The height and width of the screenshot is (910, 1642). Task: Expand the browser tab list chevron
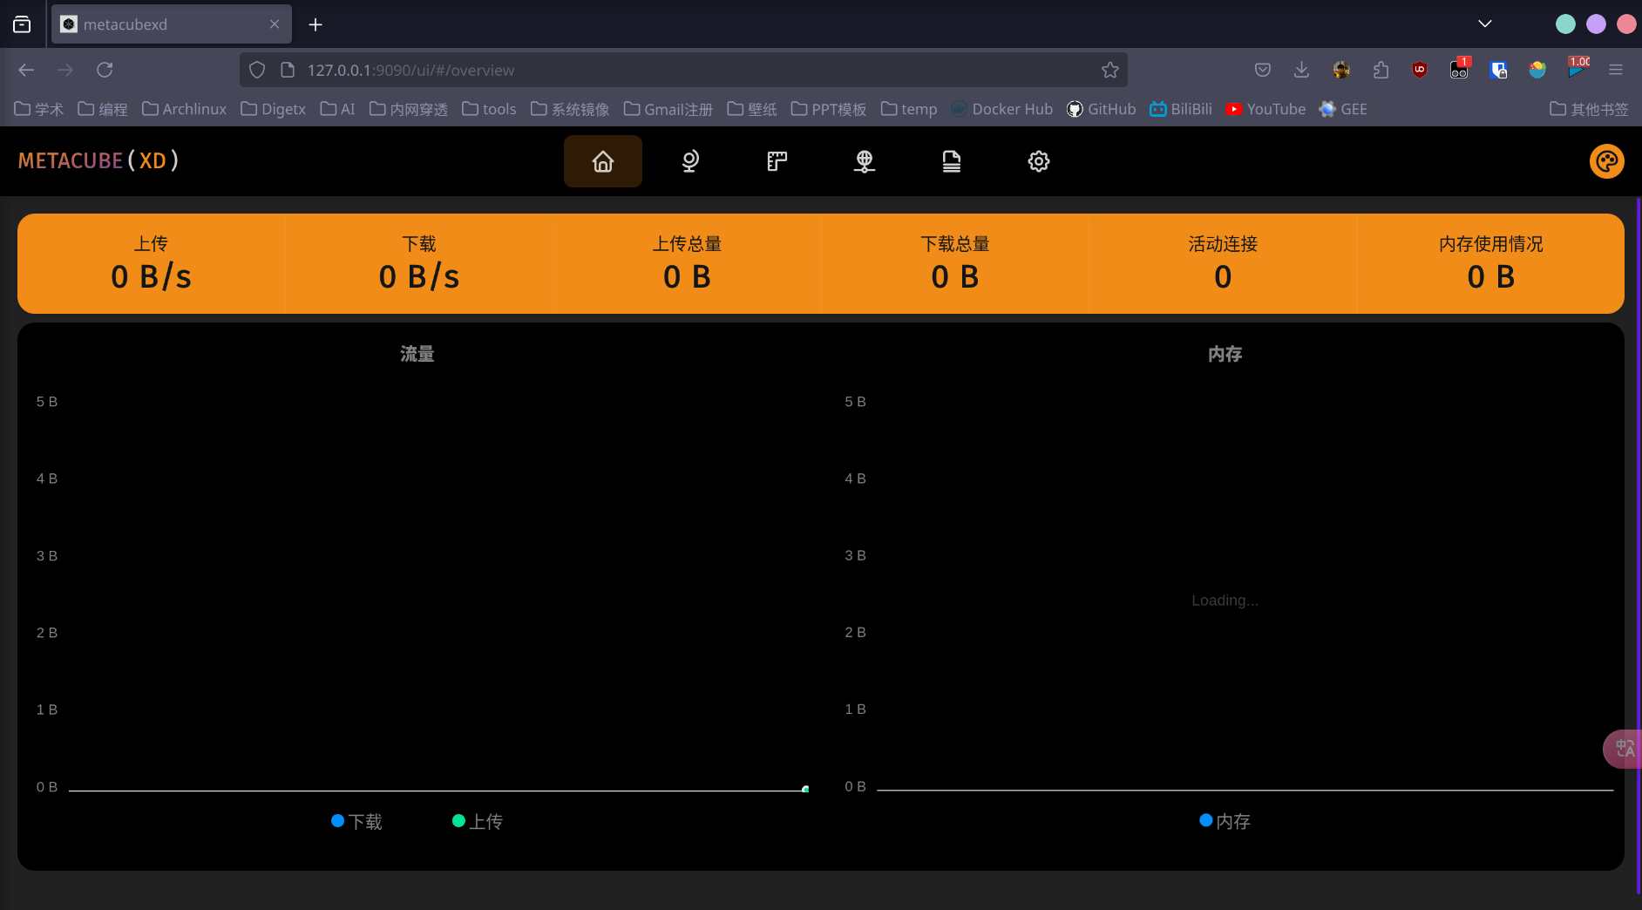1485,24
